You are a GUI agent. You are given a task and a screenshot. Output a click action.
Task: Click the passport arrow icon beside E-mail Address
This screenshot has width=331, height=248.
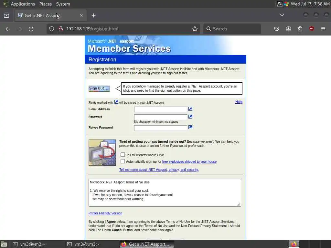point(190,109)
